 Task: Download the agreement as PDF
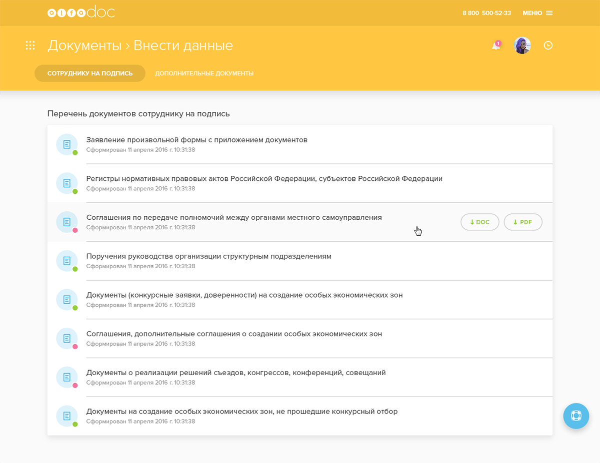click(522, 222)
